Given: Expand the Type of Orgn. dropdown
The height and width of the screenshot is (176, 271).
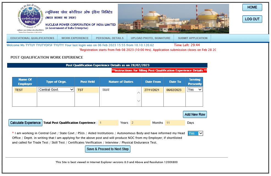Looking at the screenshot, I should pyautogui.click(x=56, y=90).
